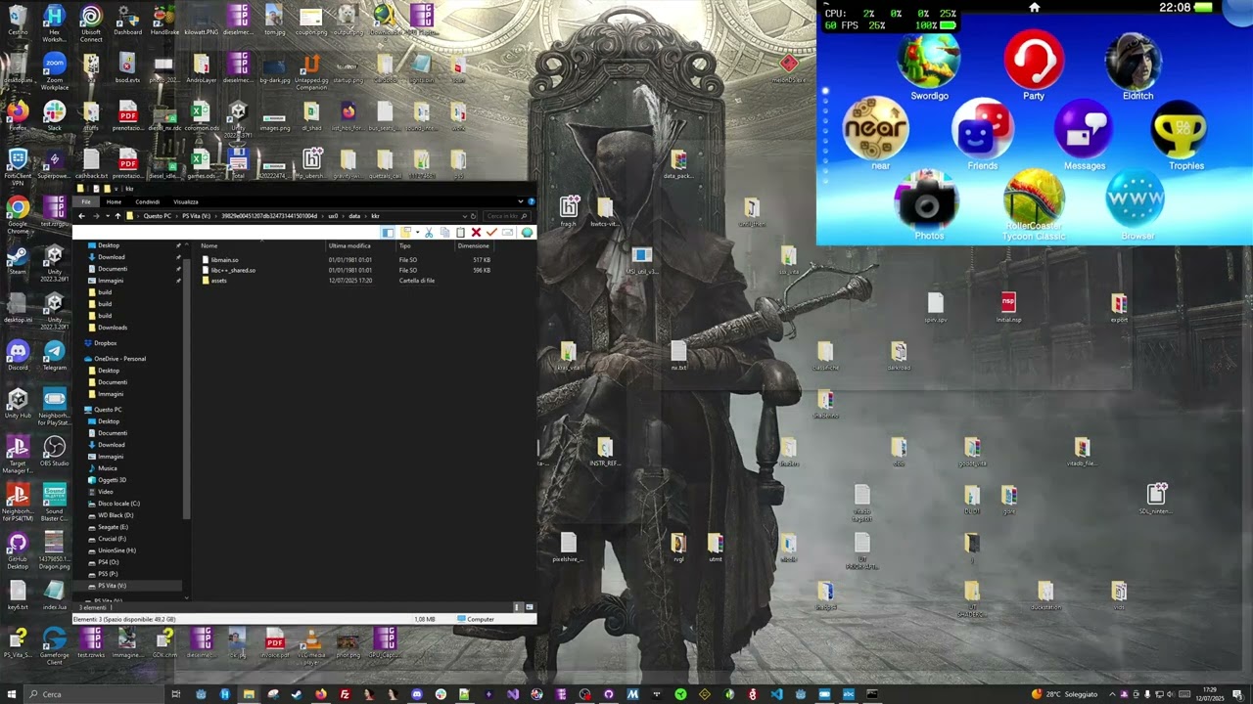Switch Explorer to details view button
The height and width of the screenshot is (704, 1253).
pyautogui.click(x=518, y=607)
